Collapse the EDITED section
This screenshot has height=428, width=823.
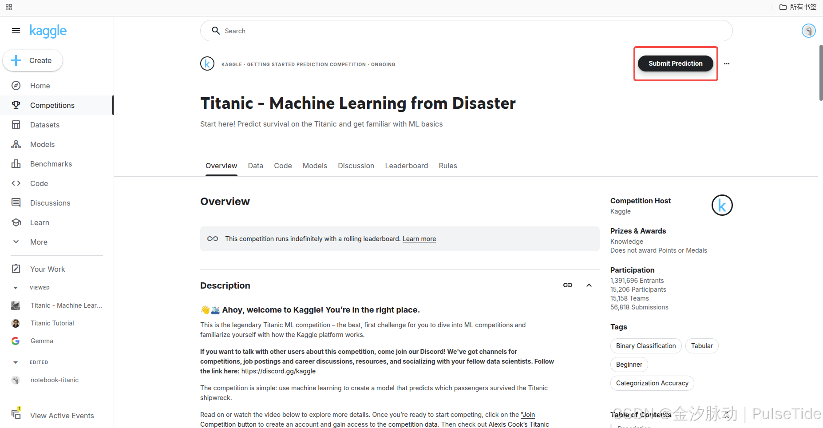point(16,362)
